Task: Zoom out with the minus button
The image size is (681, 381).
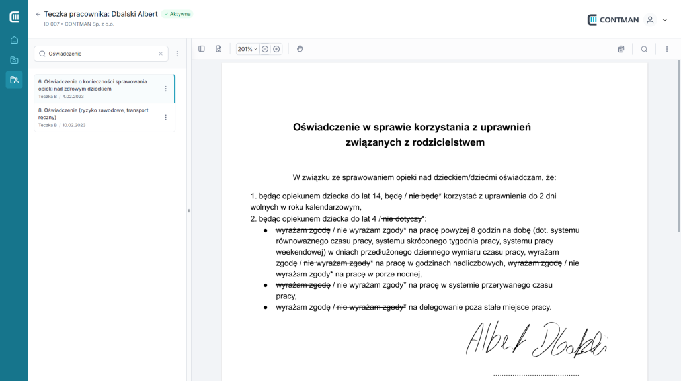Action: 265,49
